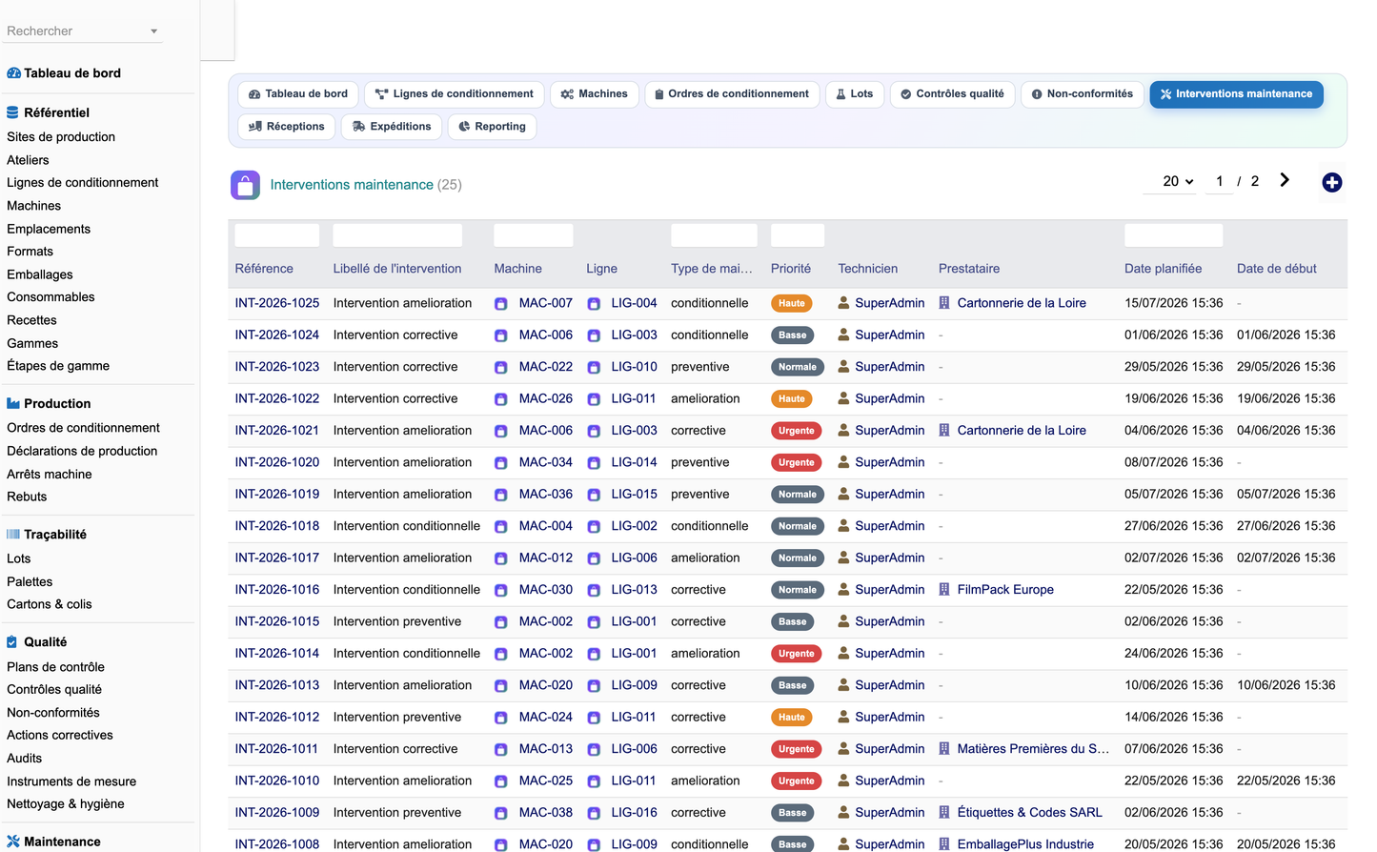The width and height of the screenshot is (1377, 852).
Task: Open Plans de contrôle in sidebar
Action: [55, 667]
